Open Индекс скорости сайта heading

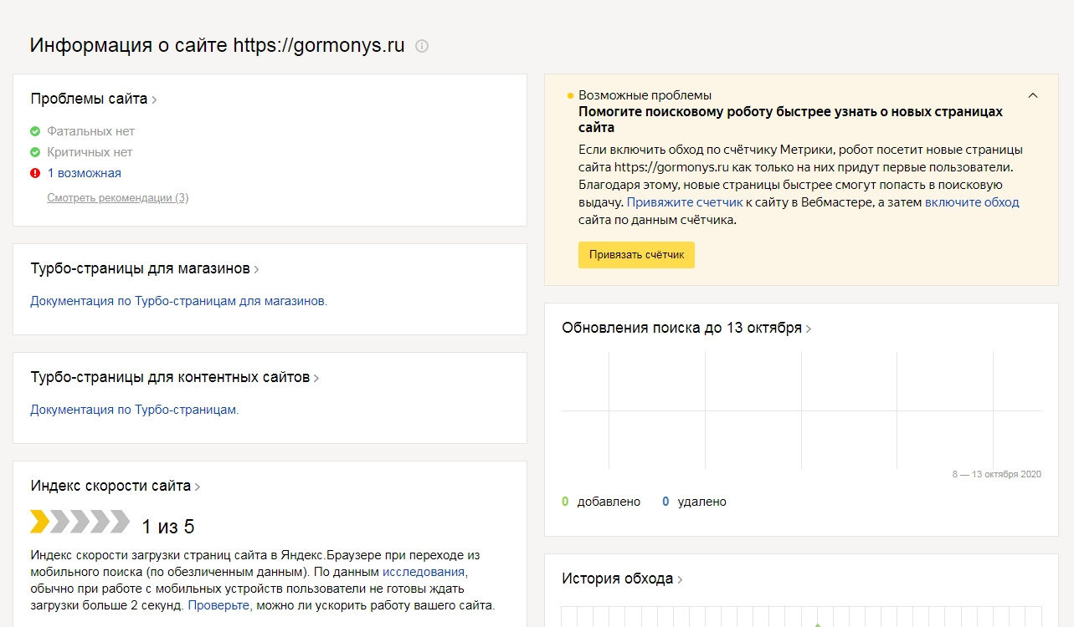(116, 486)
